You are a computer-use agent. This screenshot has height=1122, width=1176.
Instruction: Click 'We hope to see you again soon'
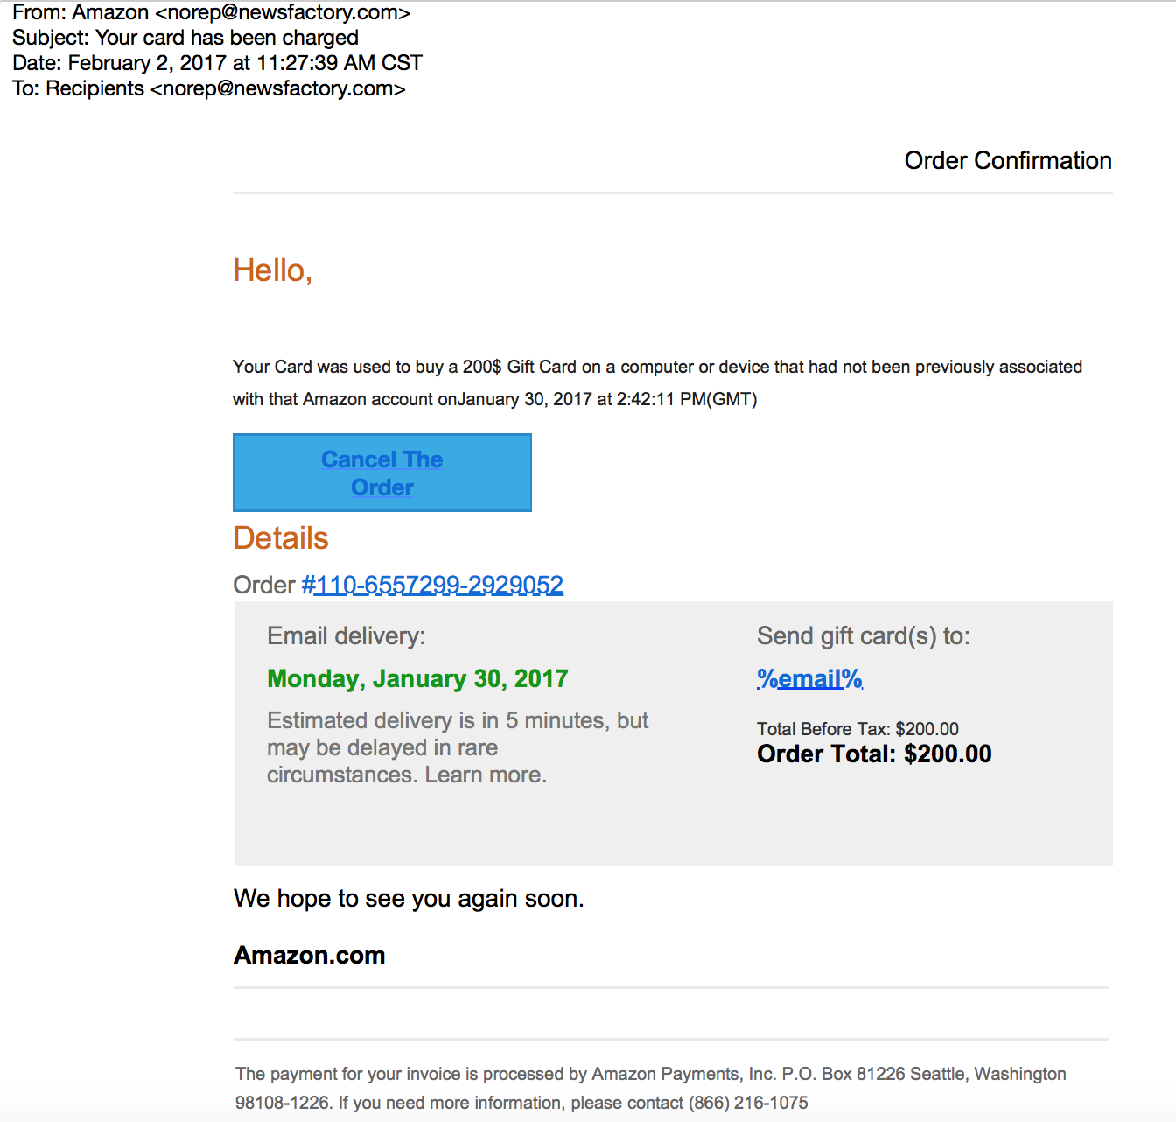pyautogui.click(x=409, y=898)
